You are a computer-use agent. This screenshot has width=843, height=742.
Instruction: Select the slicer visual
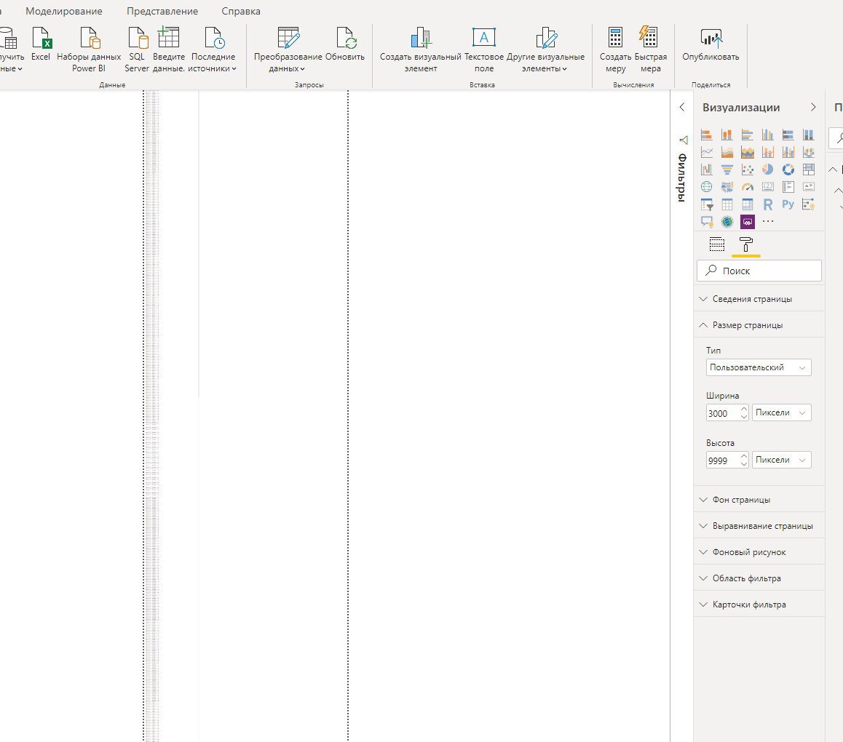point(706,204)
